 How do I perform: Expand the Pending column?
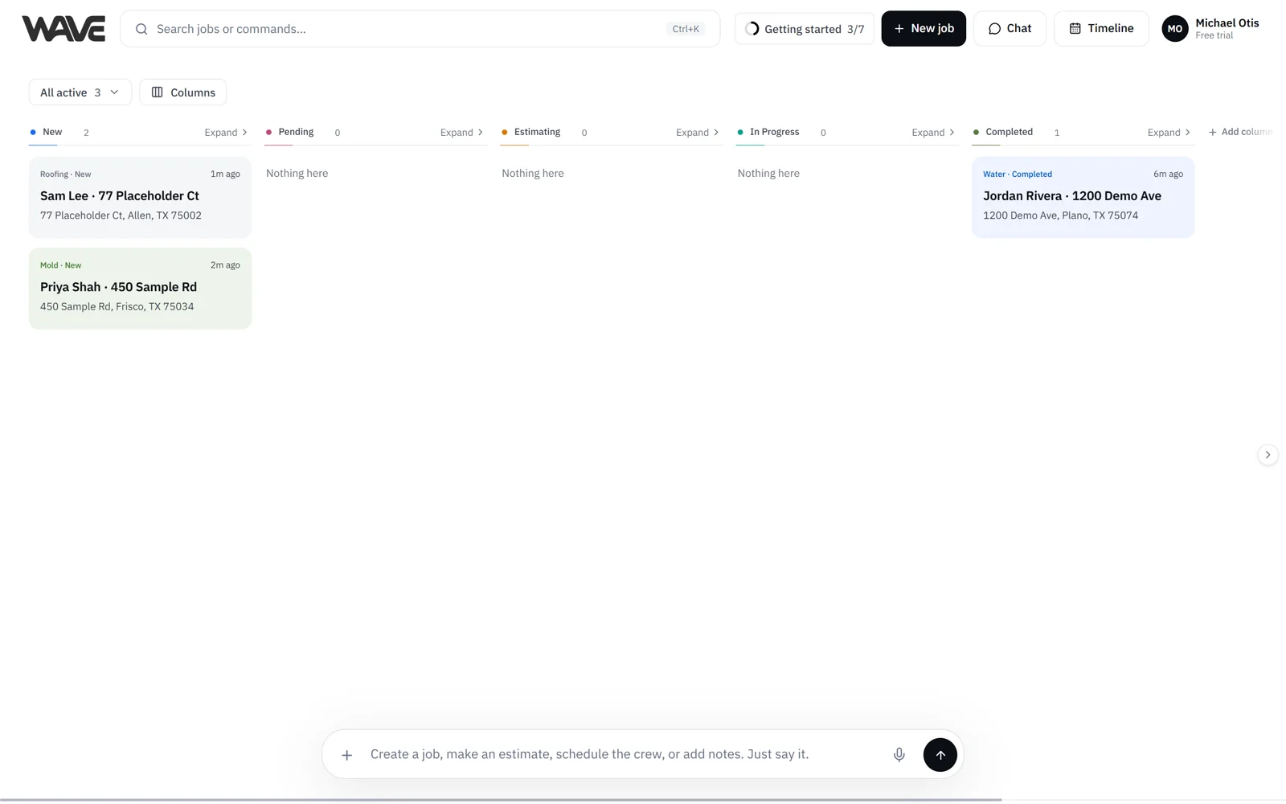[461, 133]
